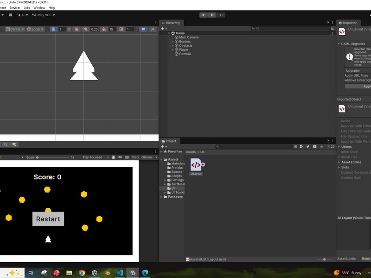The width and height of the screenshot is (371, 278).
Task: Select the UILayout asset thumbnail
Action: (x=196, y=164)
